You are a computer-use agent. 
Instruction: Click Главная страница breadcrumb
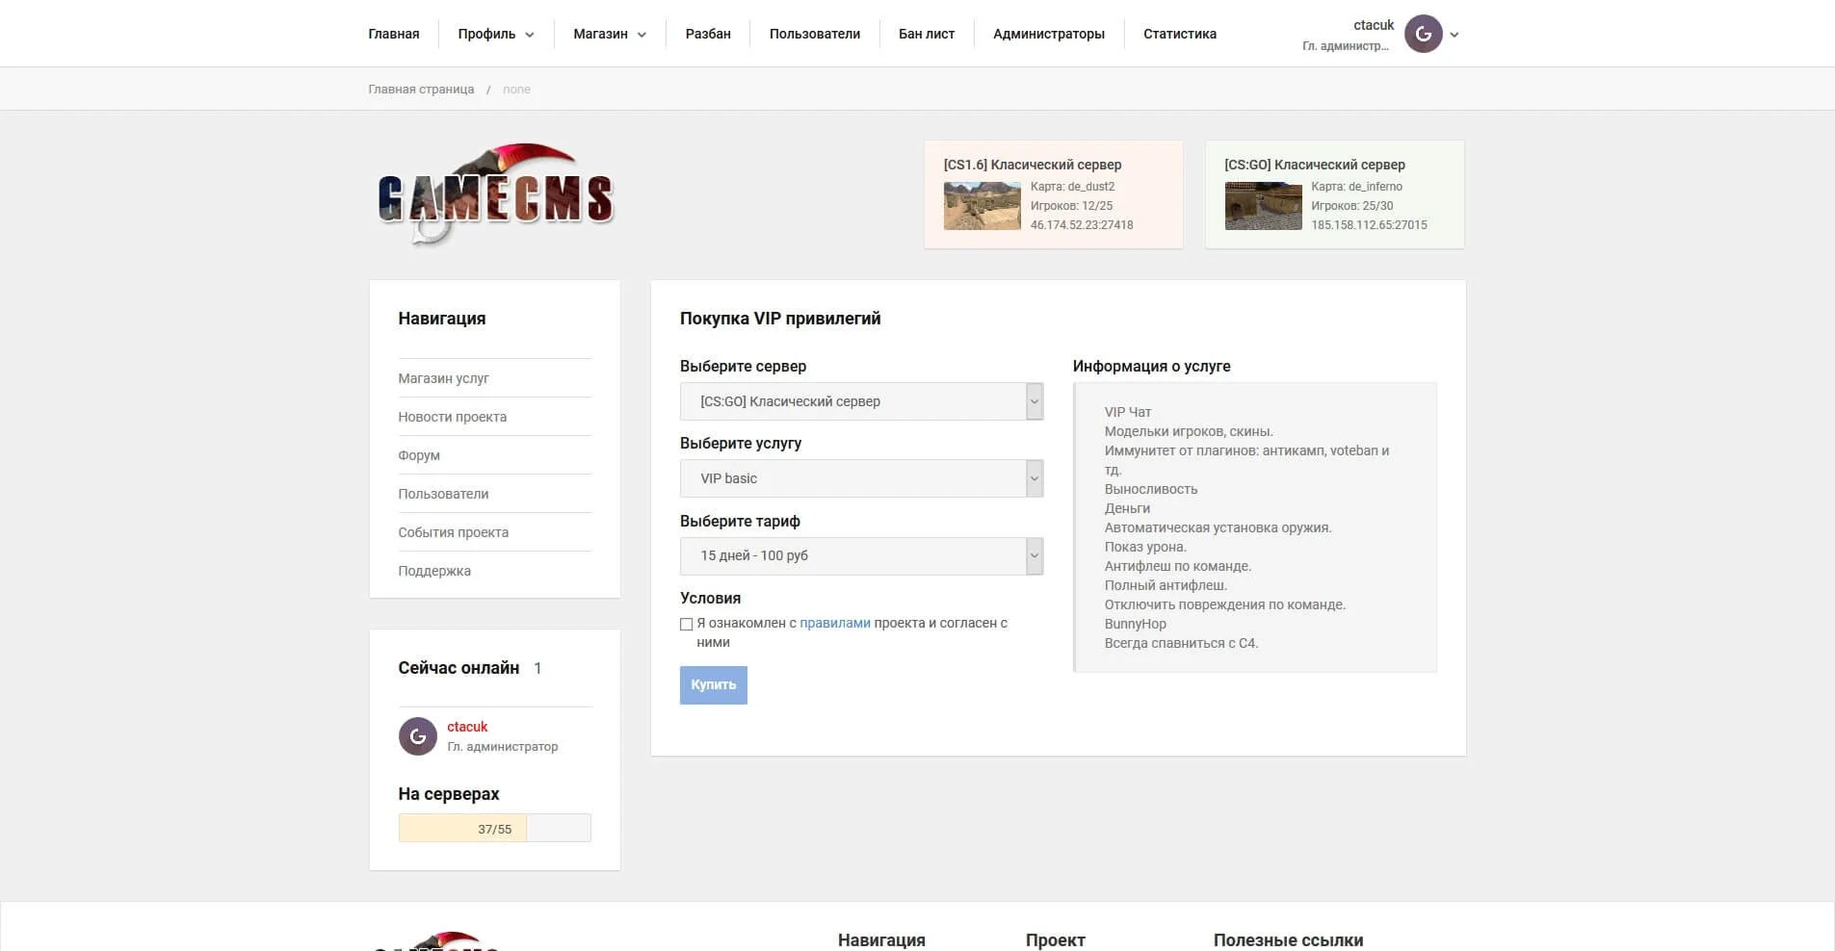click(421, 90)
